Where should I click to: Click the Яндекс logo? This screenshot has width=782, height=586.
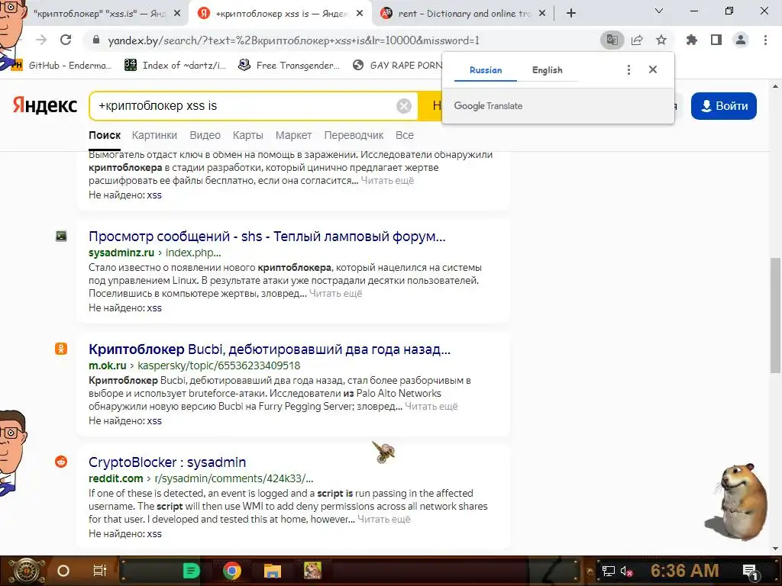point(45,105)
